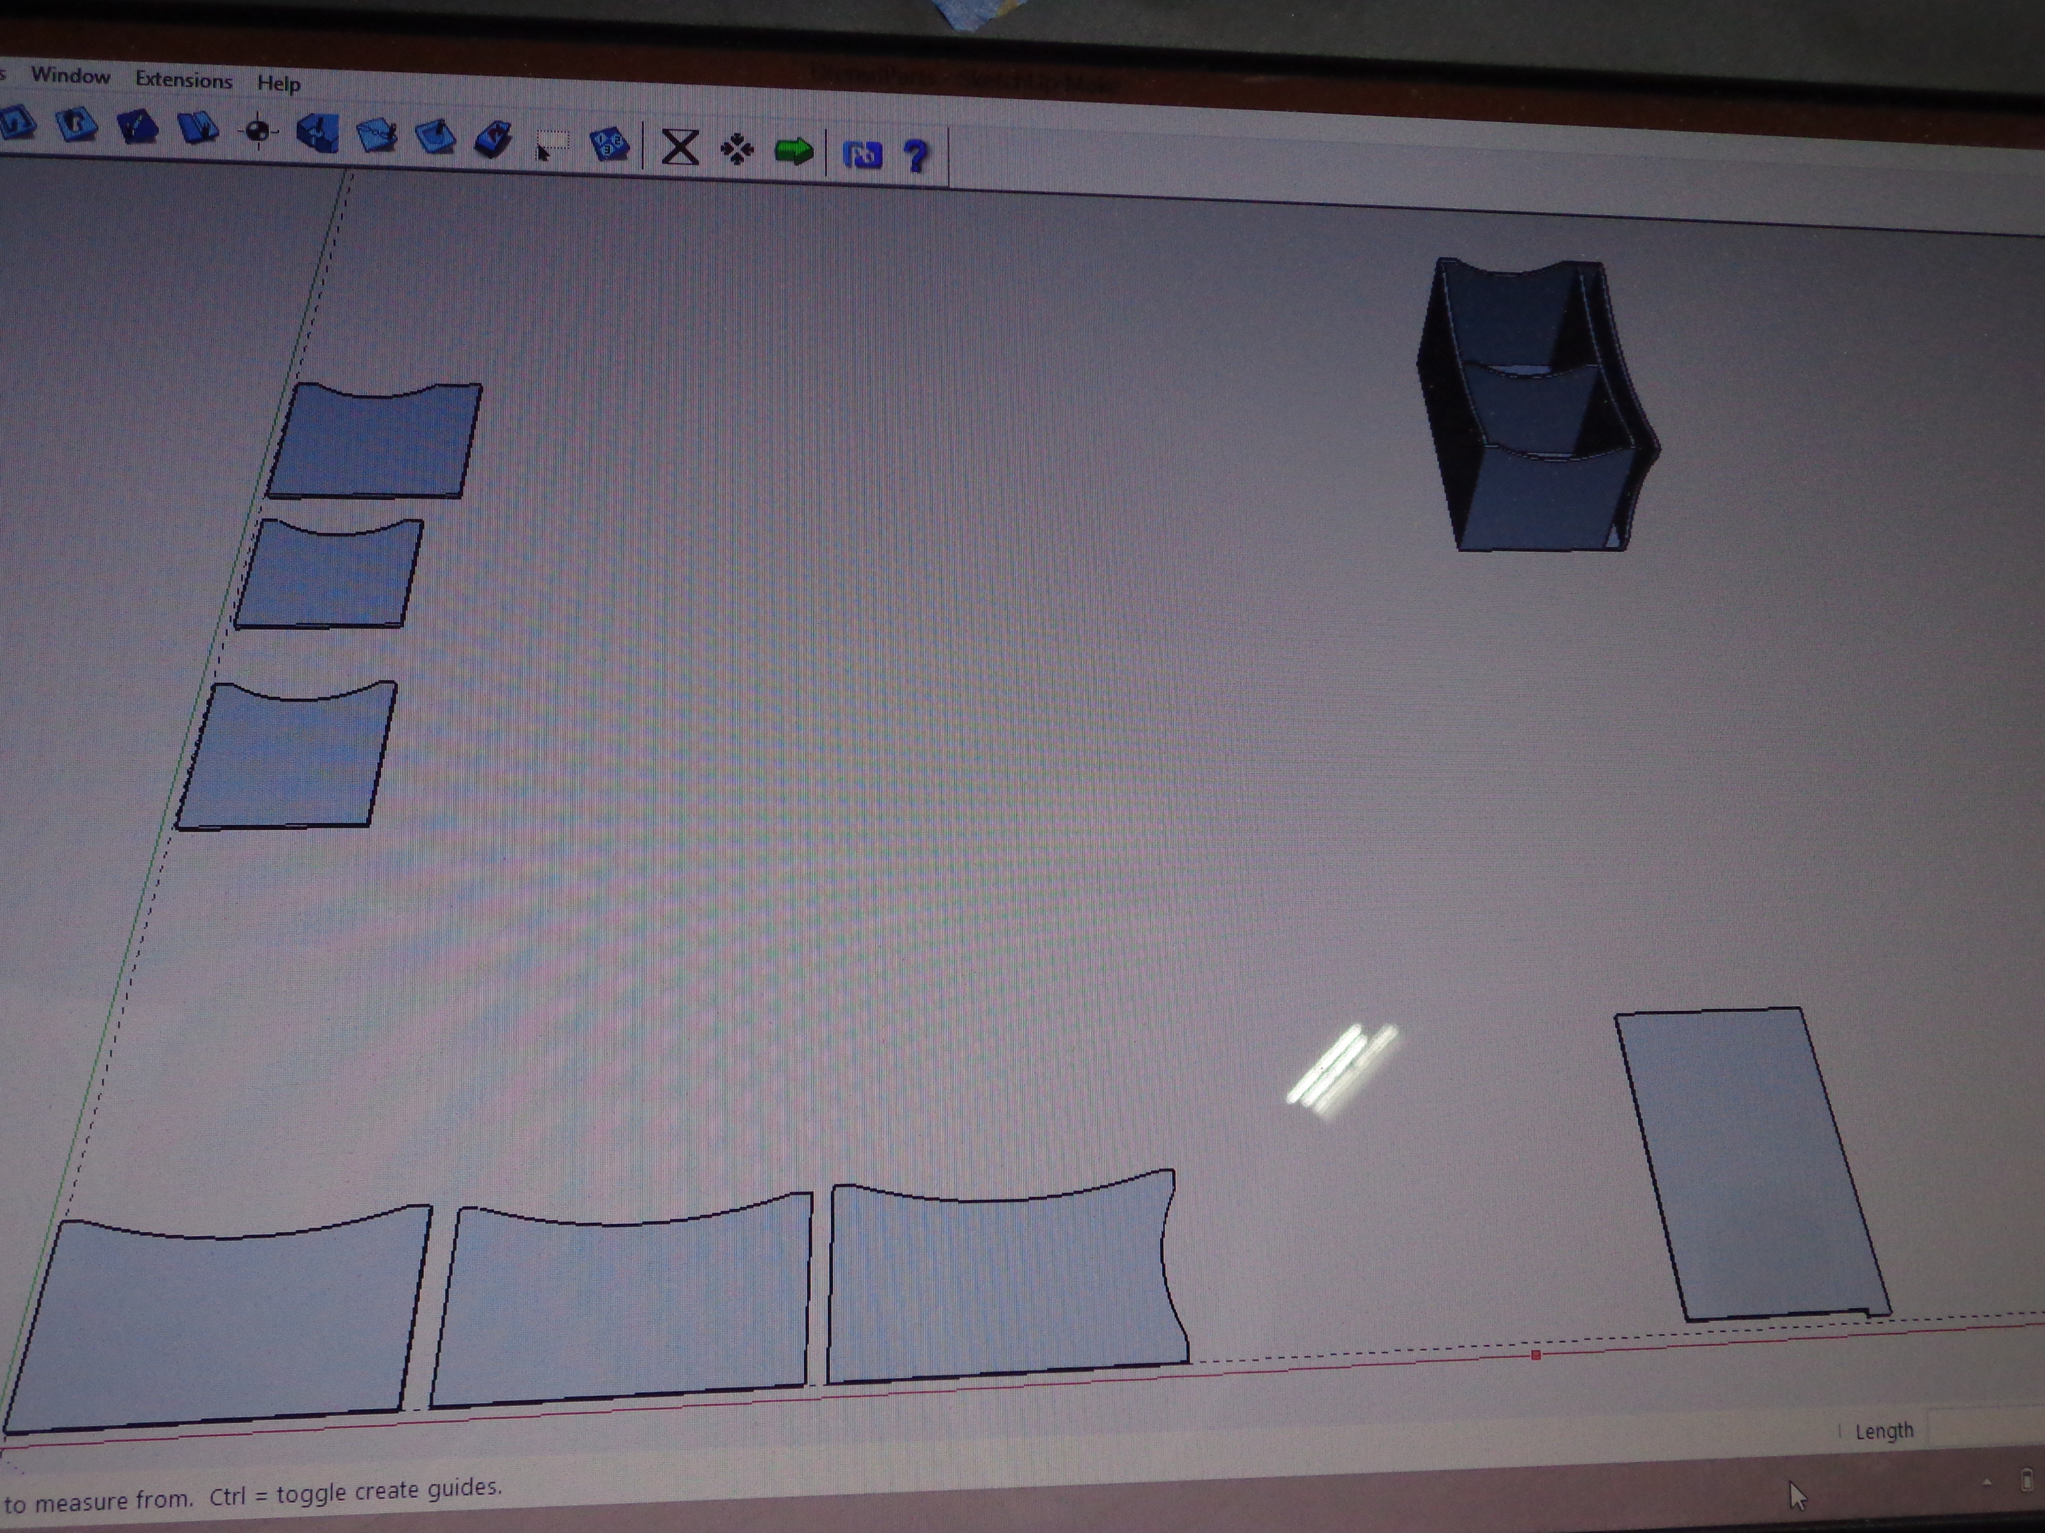Click the black hourglass X icon
This screenshot has width=2045, height=1533.
[x=681, y=148]
